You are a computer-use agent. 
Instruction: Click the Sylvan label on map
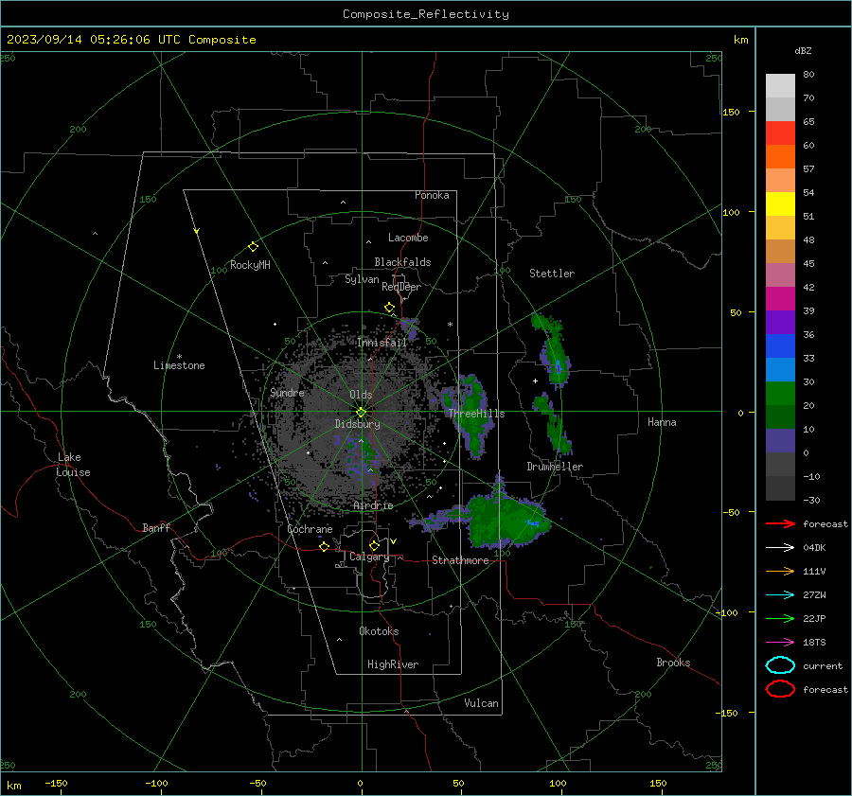click(362, 279)
